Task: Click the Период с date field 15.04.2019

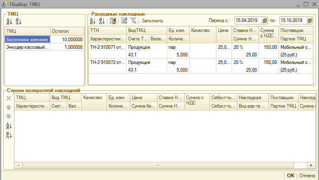Action: click(248, 20)
